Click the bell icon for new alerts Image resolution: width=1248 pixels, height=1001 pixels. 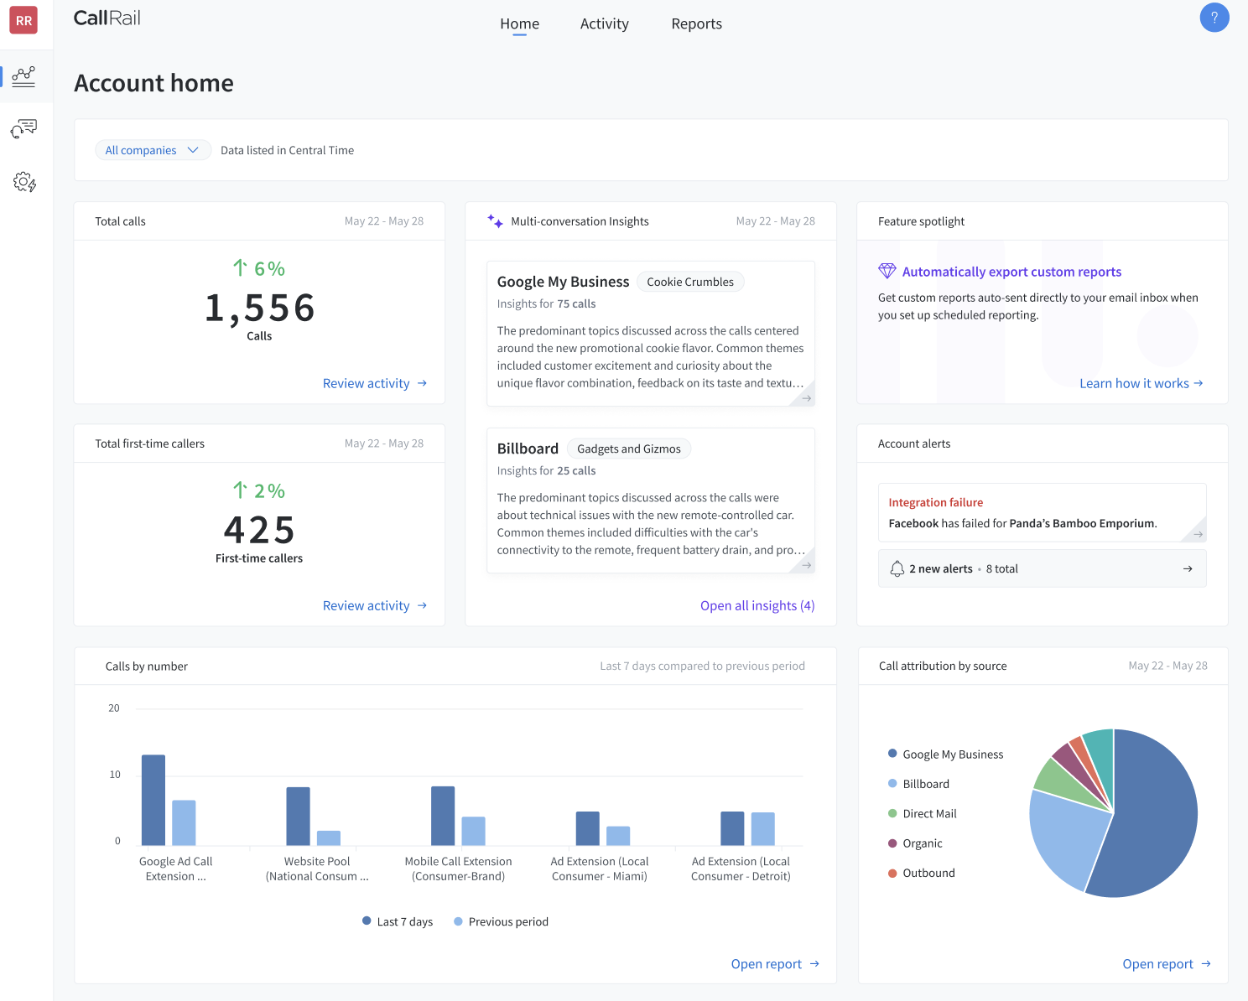click(897, 568)
